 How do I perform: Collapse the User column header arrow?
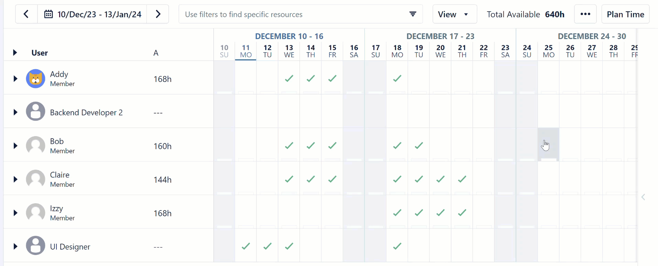[14, 52]
